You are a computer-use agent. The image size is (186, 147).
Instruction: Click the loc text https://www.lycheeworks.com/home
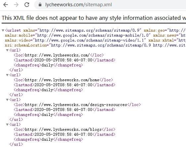[62, 80]
